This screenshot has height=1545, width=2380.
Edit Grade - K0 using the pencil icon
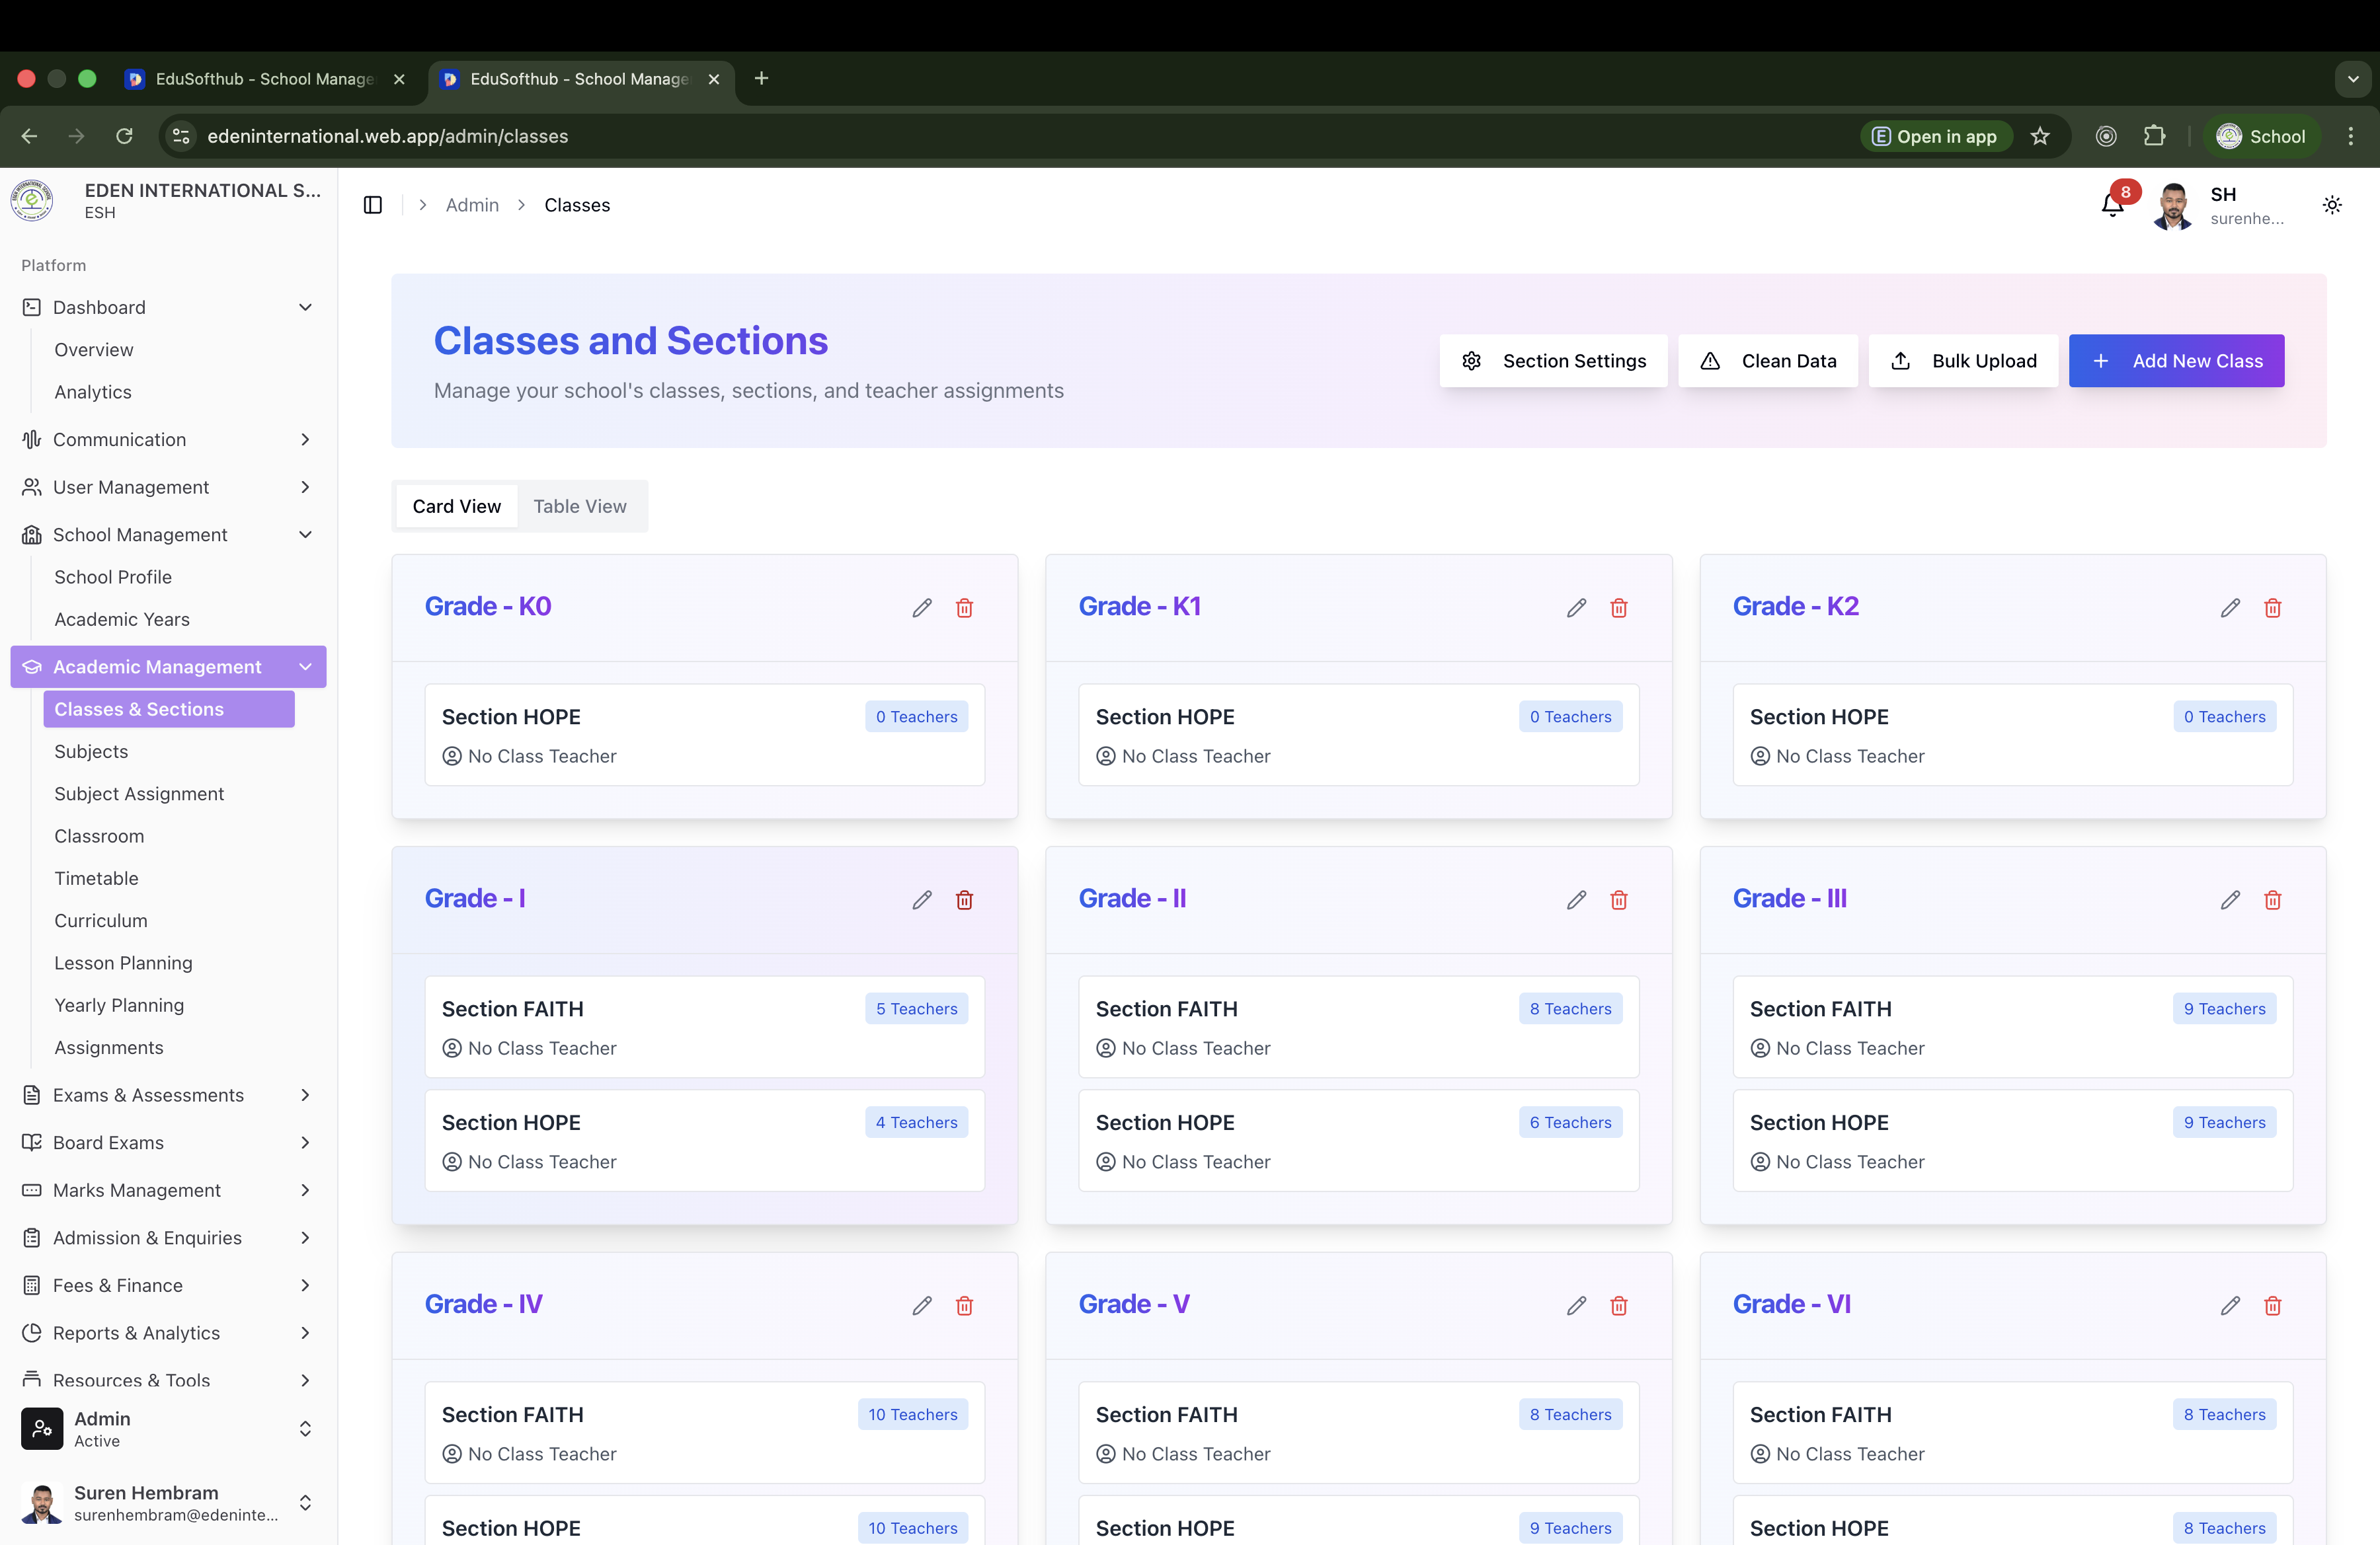click(921, 607)
